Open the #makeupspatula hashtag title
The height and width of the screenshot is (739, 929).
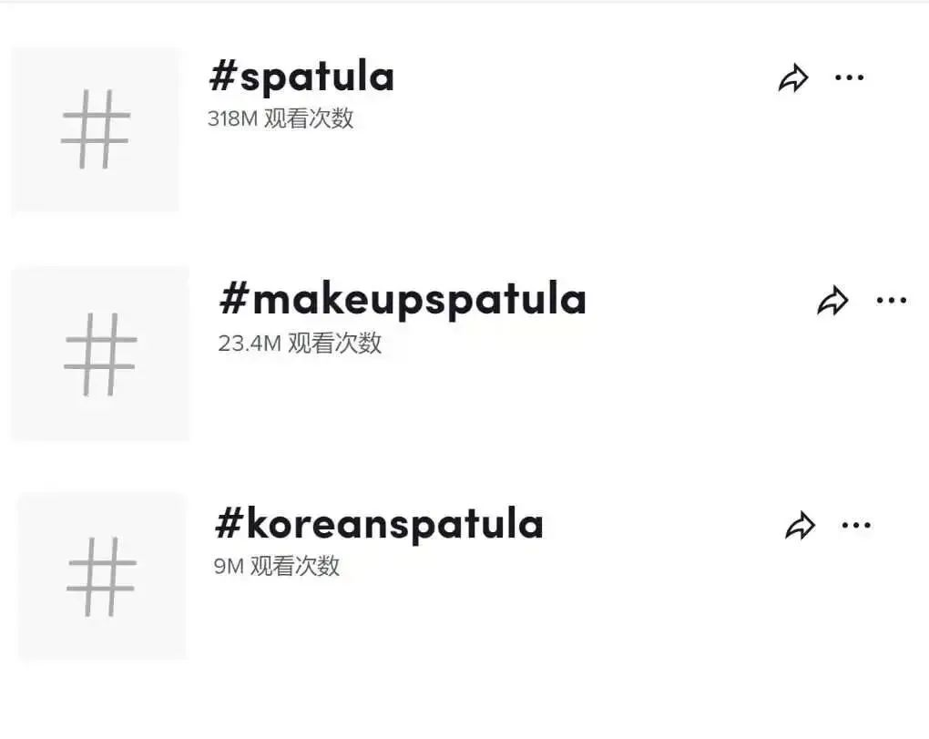pyautogui.click(x=403, y=300)
